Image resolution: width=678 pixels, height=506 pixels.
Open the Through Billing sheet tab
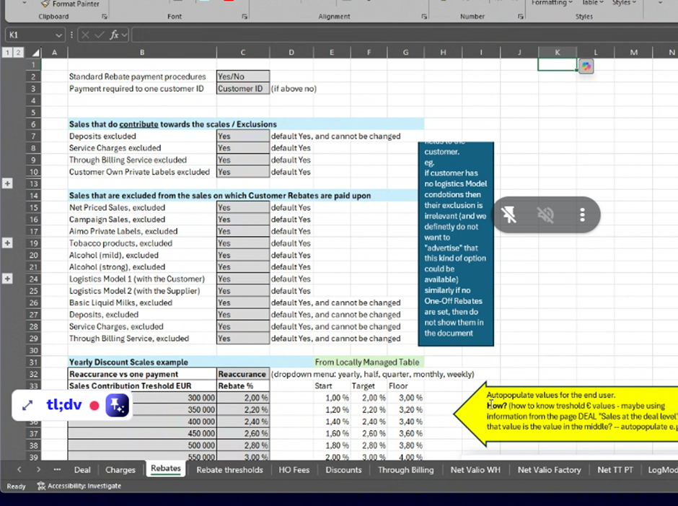tap(405, 469)
